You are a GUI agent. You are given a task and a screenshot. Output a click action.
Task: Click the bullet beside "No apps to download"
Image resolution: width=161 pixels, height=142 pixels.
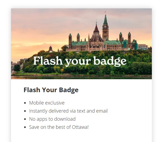(x=25, y=119)
